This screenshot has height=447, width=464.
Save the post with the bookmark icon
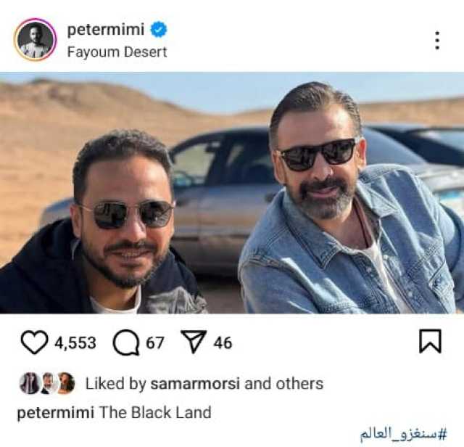point(430,341)
